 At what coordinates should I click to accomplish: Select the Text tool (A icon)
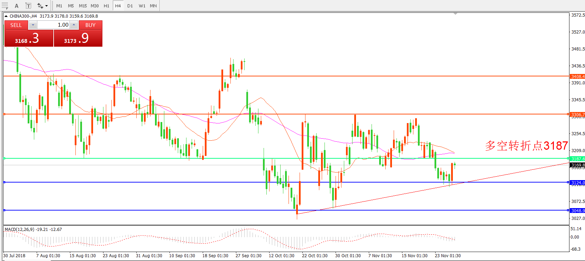point(16,6)
